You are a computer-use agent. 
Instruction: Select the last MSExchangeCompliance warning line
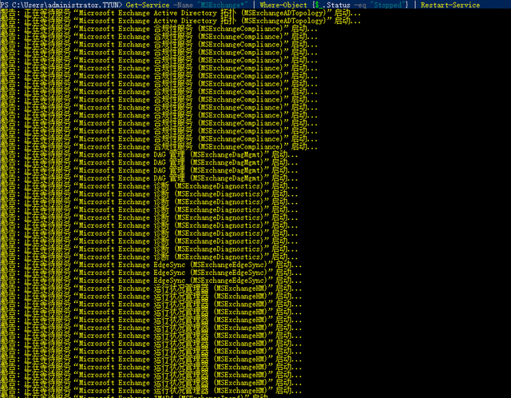[x=159, y=147]
